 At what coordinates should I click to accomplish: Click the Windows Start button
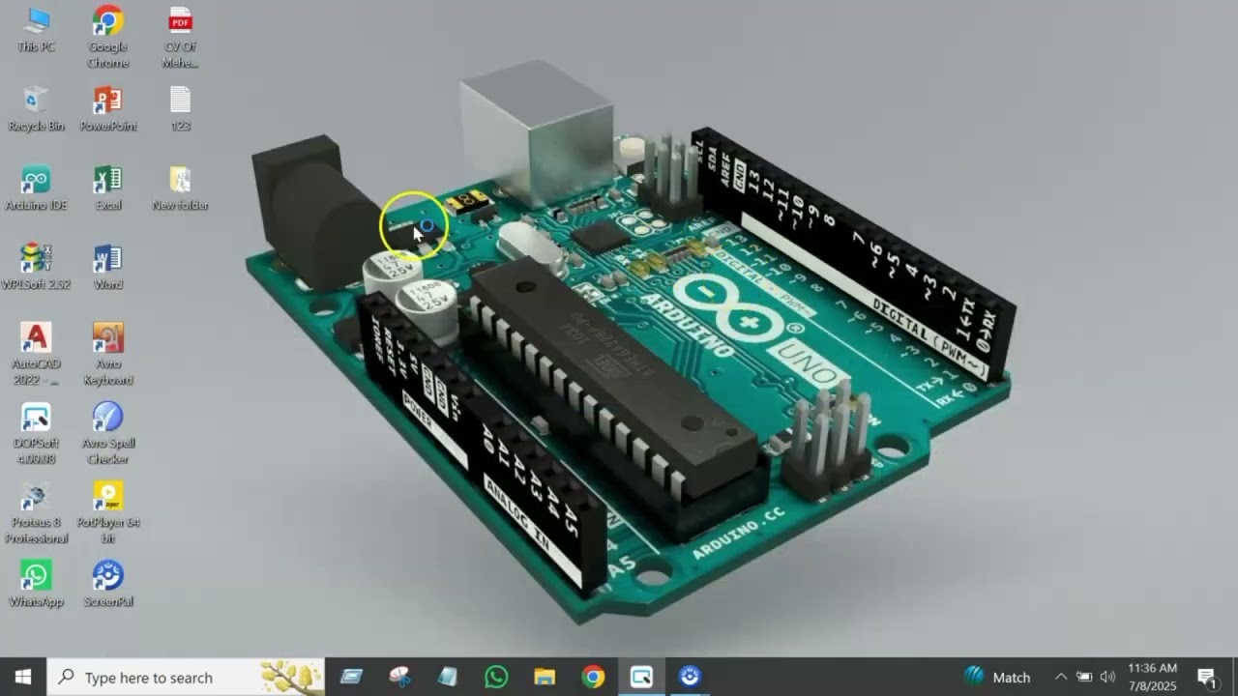click(x=23, y=677)
